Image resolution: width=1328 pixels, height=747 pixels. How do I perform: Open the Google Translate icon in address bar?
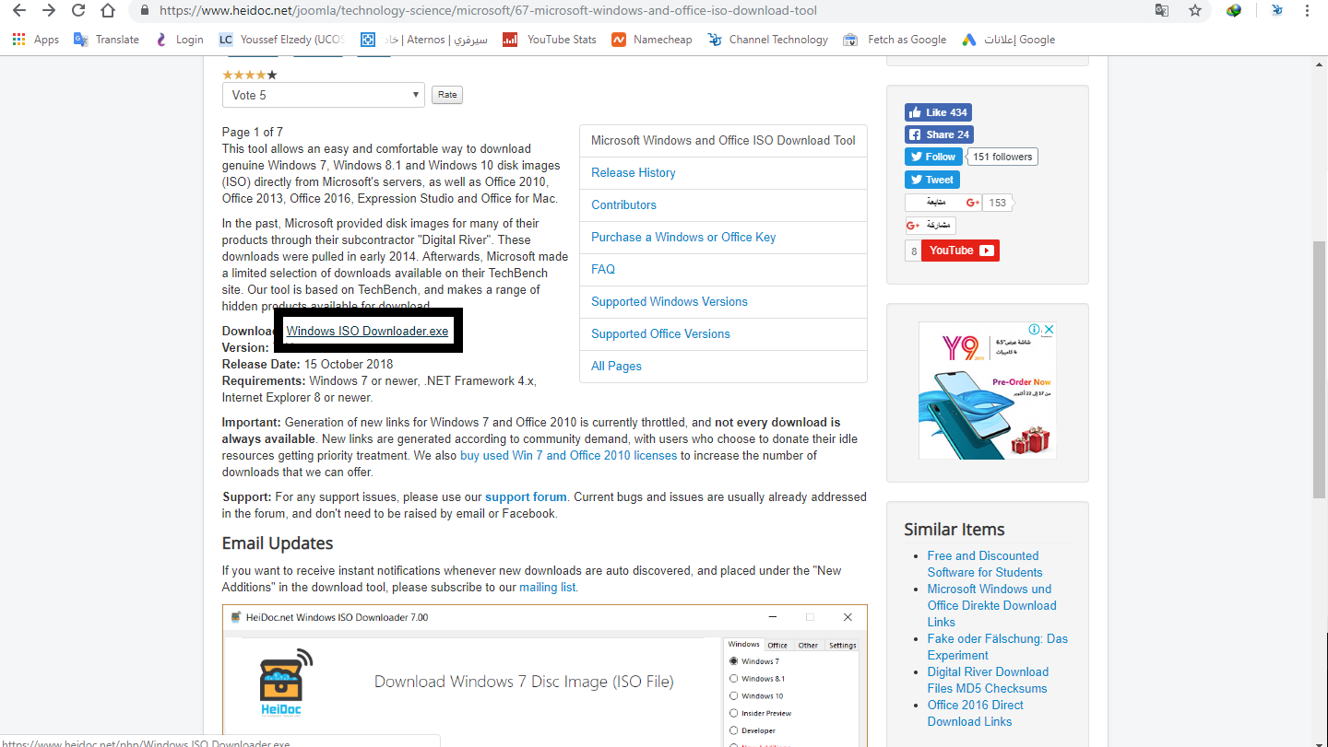(x=1162, y=11)
